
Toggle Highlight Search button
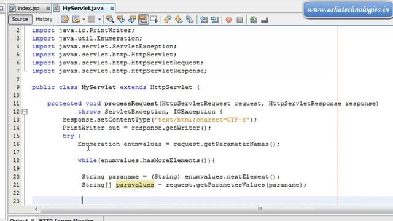pyautogui.click(x=143, y=20)
